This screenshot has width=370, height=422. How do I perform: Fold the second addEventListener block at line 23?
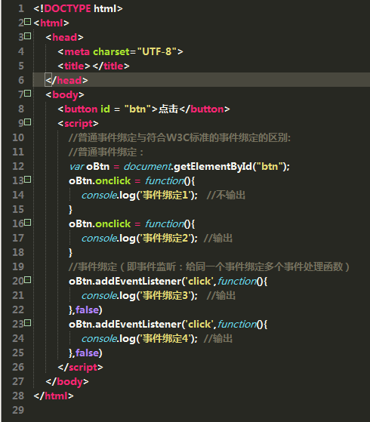28,323
